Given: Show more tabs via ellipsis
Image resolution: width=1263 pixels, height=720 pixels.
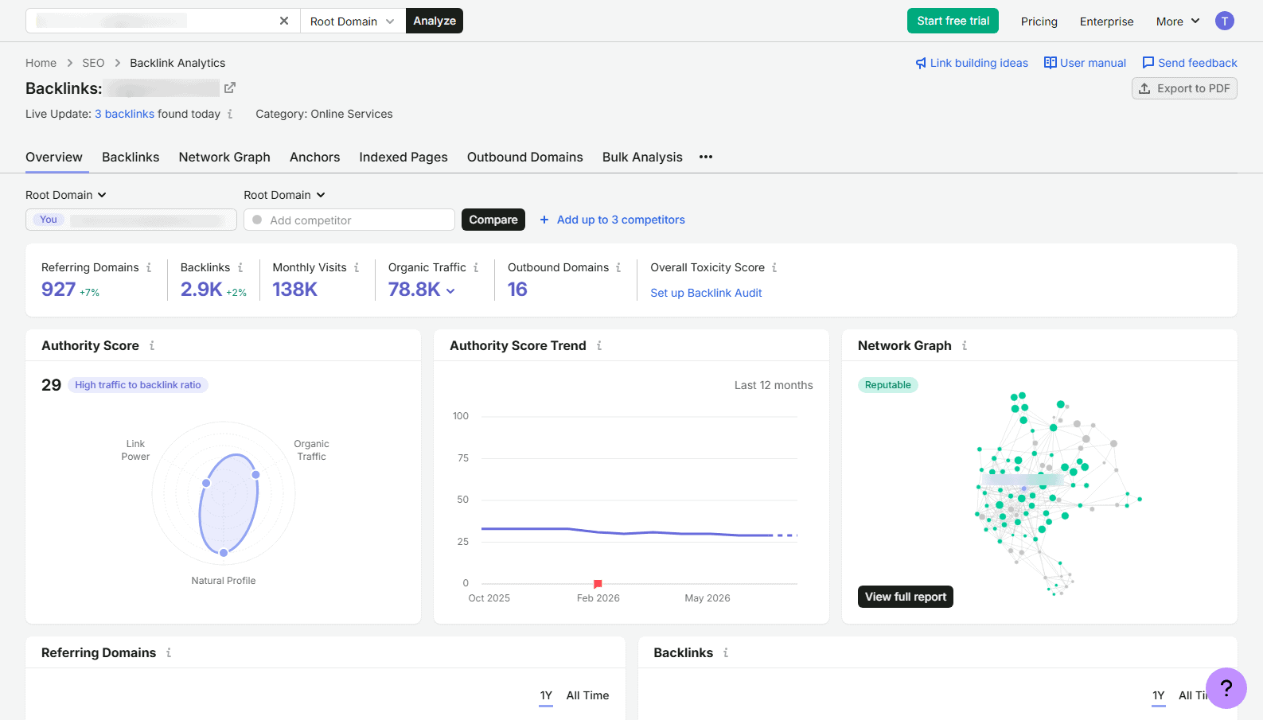Looking at the screenshot, I should (x=706, y=157).
